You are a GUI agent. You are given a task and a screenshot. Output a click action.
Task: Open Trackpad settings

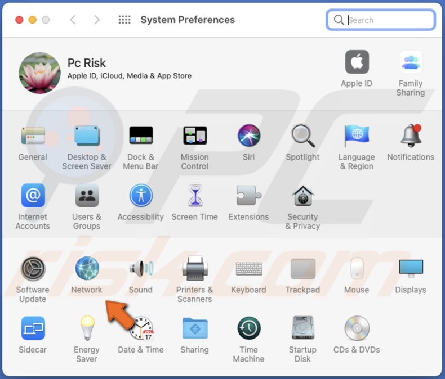[x=303, y=269]
